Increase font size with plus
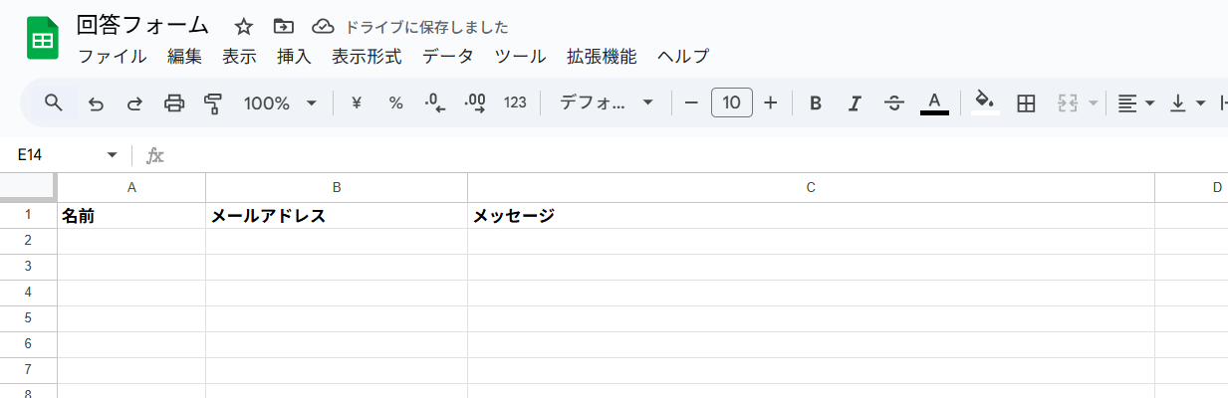Viewport: 1228px width, 398px height. [770, 102]
